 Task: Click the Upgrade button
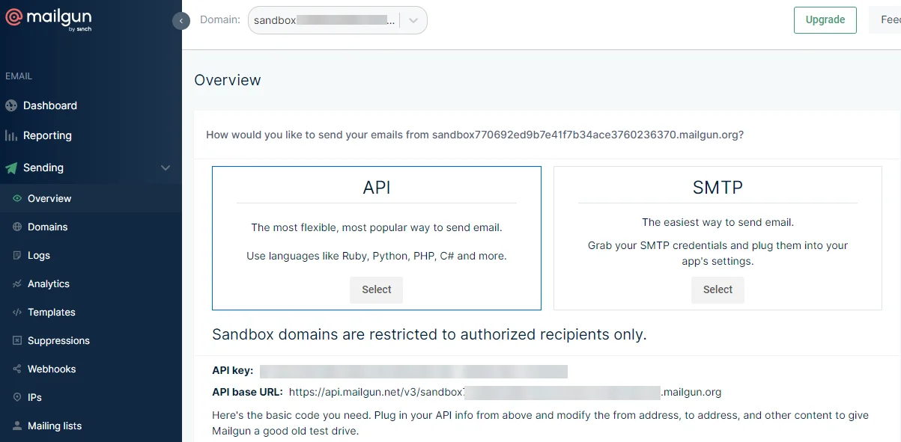pos(825,20)
